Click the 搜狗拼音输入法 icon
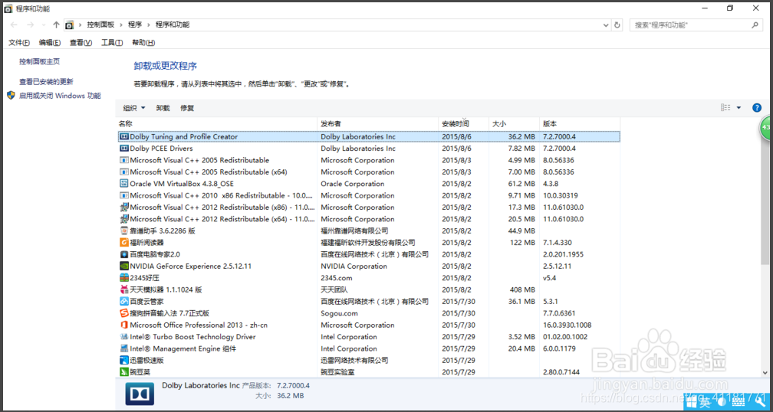 (x=124, y=313)
